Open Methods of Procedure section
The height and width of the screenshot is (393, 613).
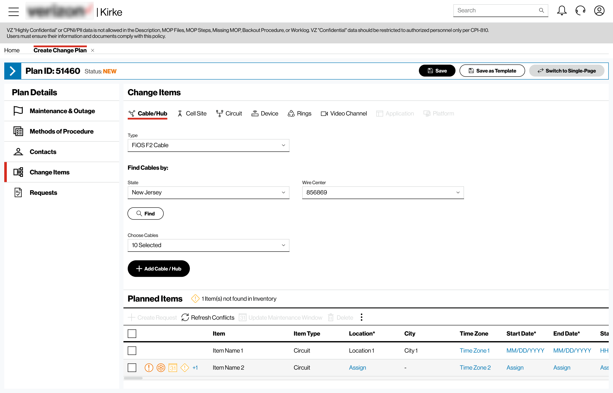coord(62,131)
